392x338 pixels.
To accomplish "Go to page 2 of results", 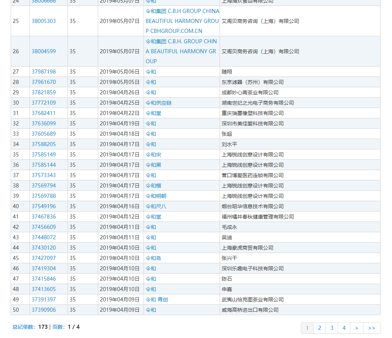I will [x=320, y=328].
